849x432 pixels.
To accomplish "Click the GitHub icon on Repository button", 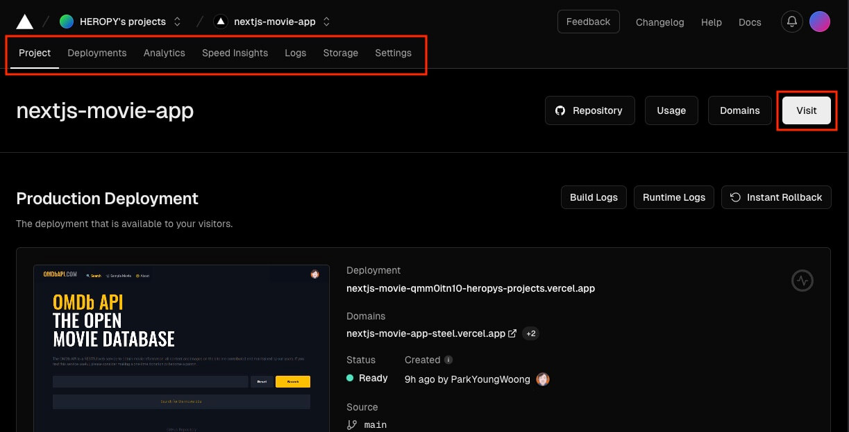I will point(561,110).
